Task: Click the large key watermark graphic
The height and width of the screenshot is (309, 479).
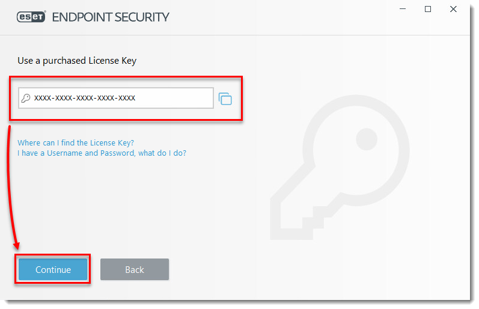Action: 340,168
